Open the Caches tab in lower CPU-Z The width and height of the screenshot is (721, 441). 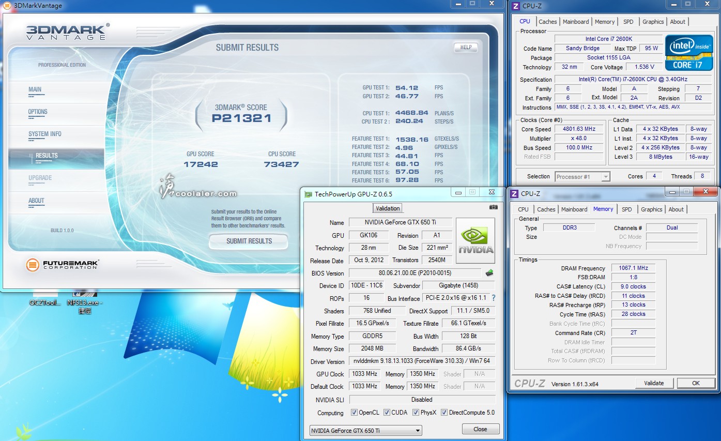point(546,209)
